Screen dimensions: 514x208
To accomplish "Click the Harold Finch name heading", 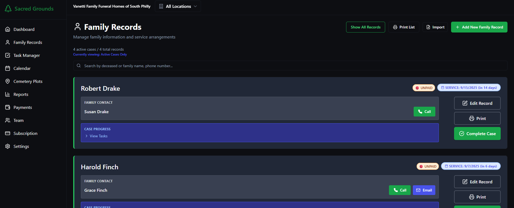I will (x=100, y=167).
